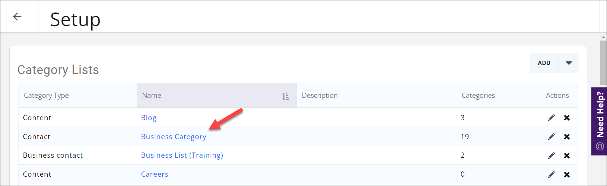The width and height of the screenshot is (607, 186).
Task: Edit the Blog category list
Action: click(x=551, y=118)
